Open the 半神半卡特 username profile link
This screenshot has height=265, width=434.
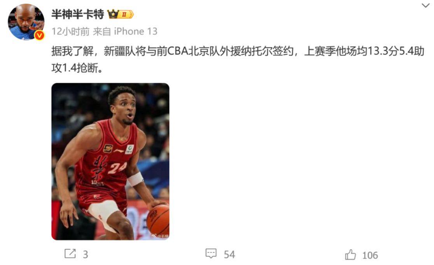click(x=77, y=14)
